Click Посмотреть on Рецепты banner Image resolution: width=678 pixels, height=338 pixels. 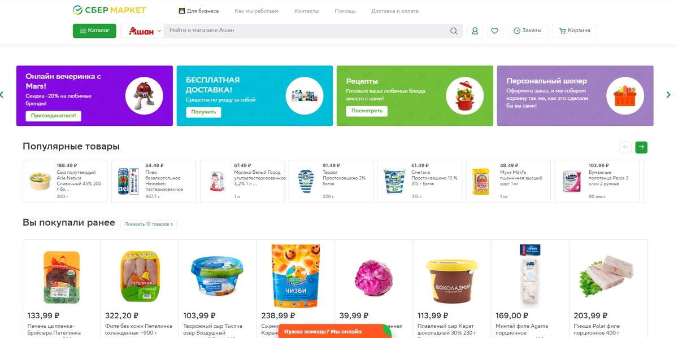(x=367, y=111)
